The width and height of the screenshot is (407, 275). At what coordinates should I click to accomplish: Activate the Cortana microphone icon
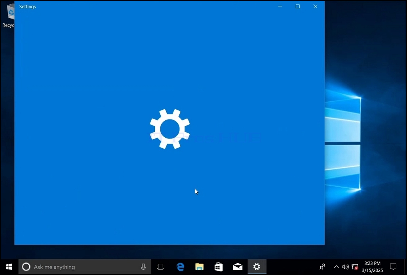coord(143,267)
